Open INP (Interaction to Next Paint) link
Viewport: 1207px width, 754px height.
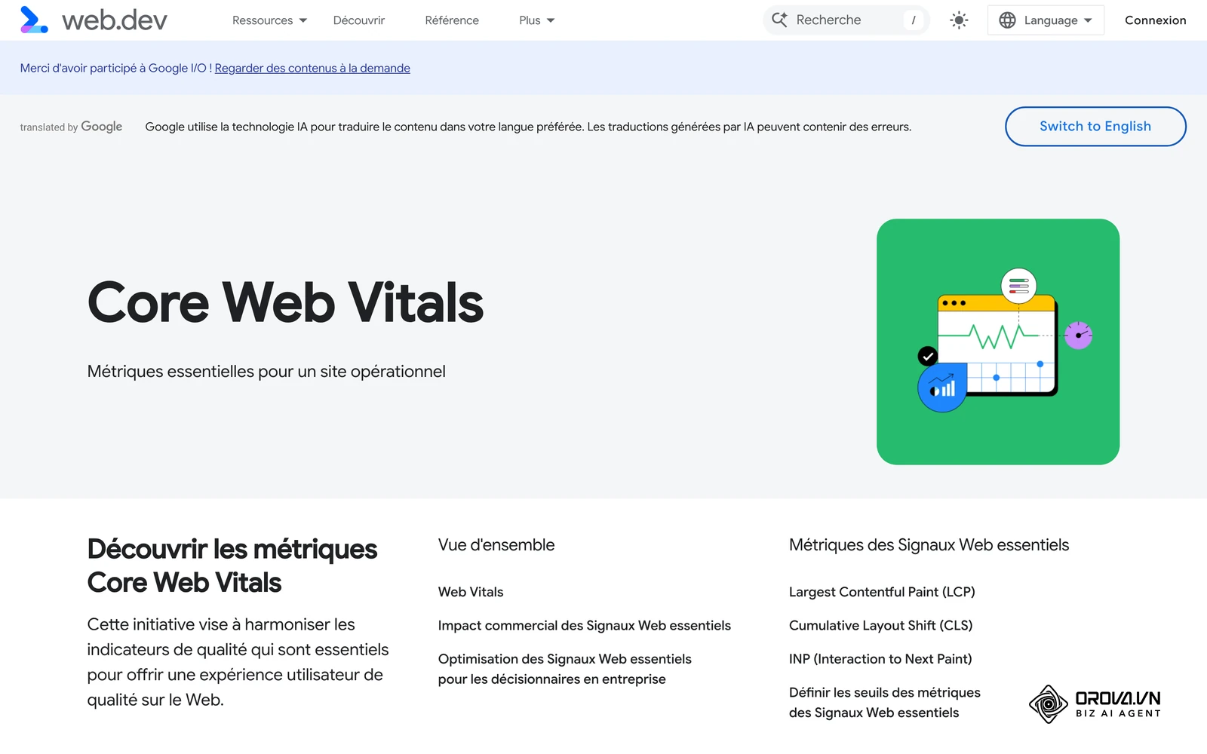(880, 659)
